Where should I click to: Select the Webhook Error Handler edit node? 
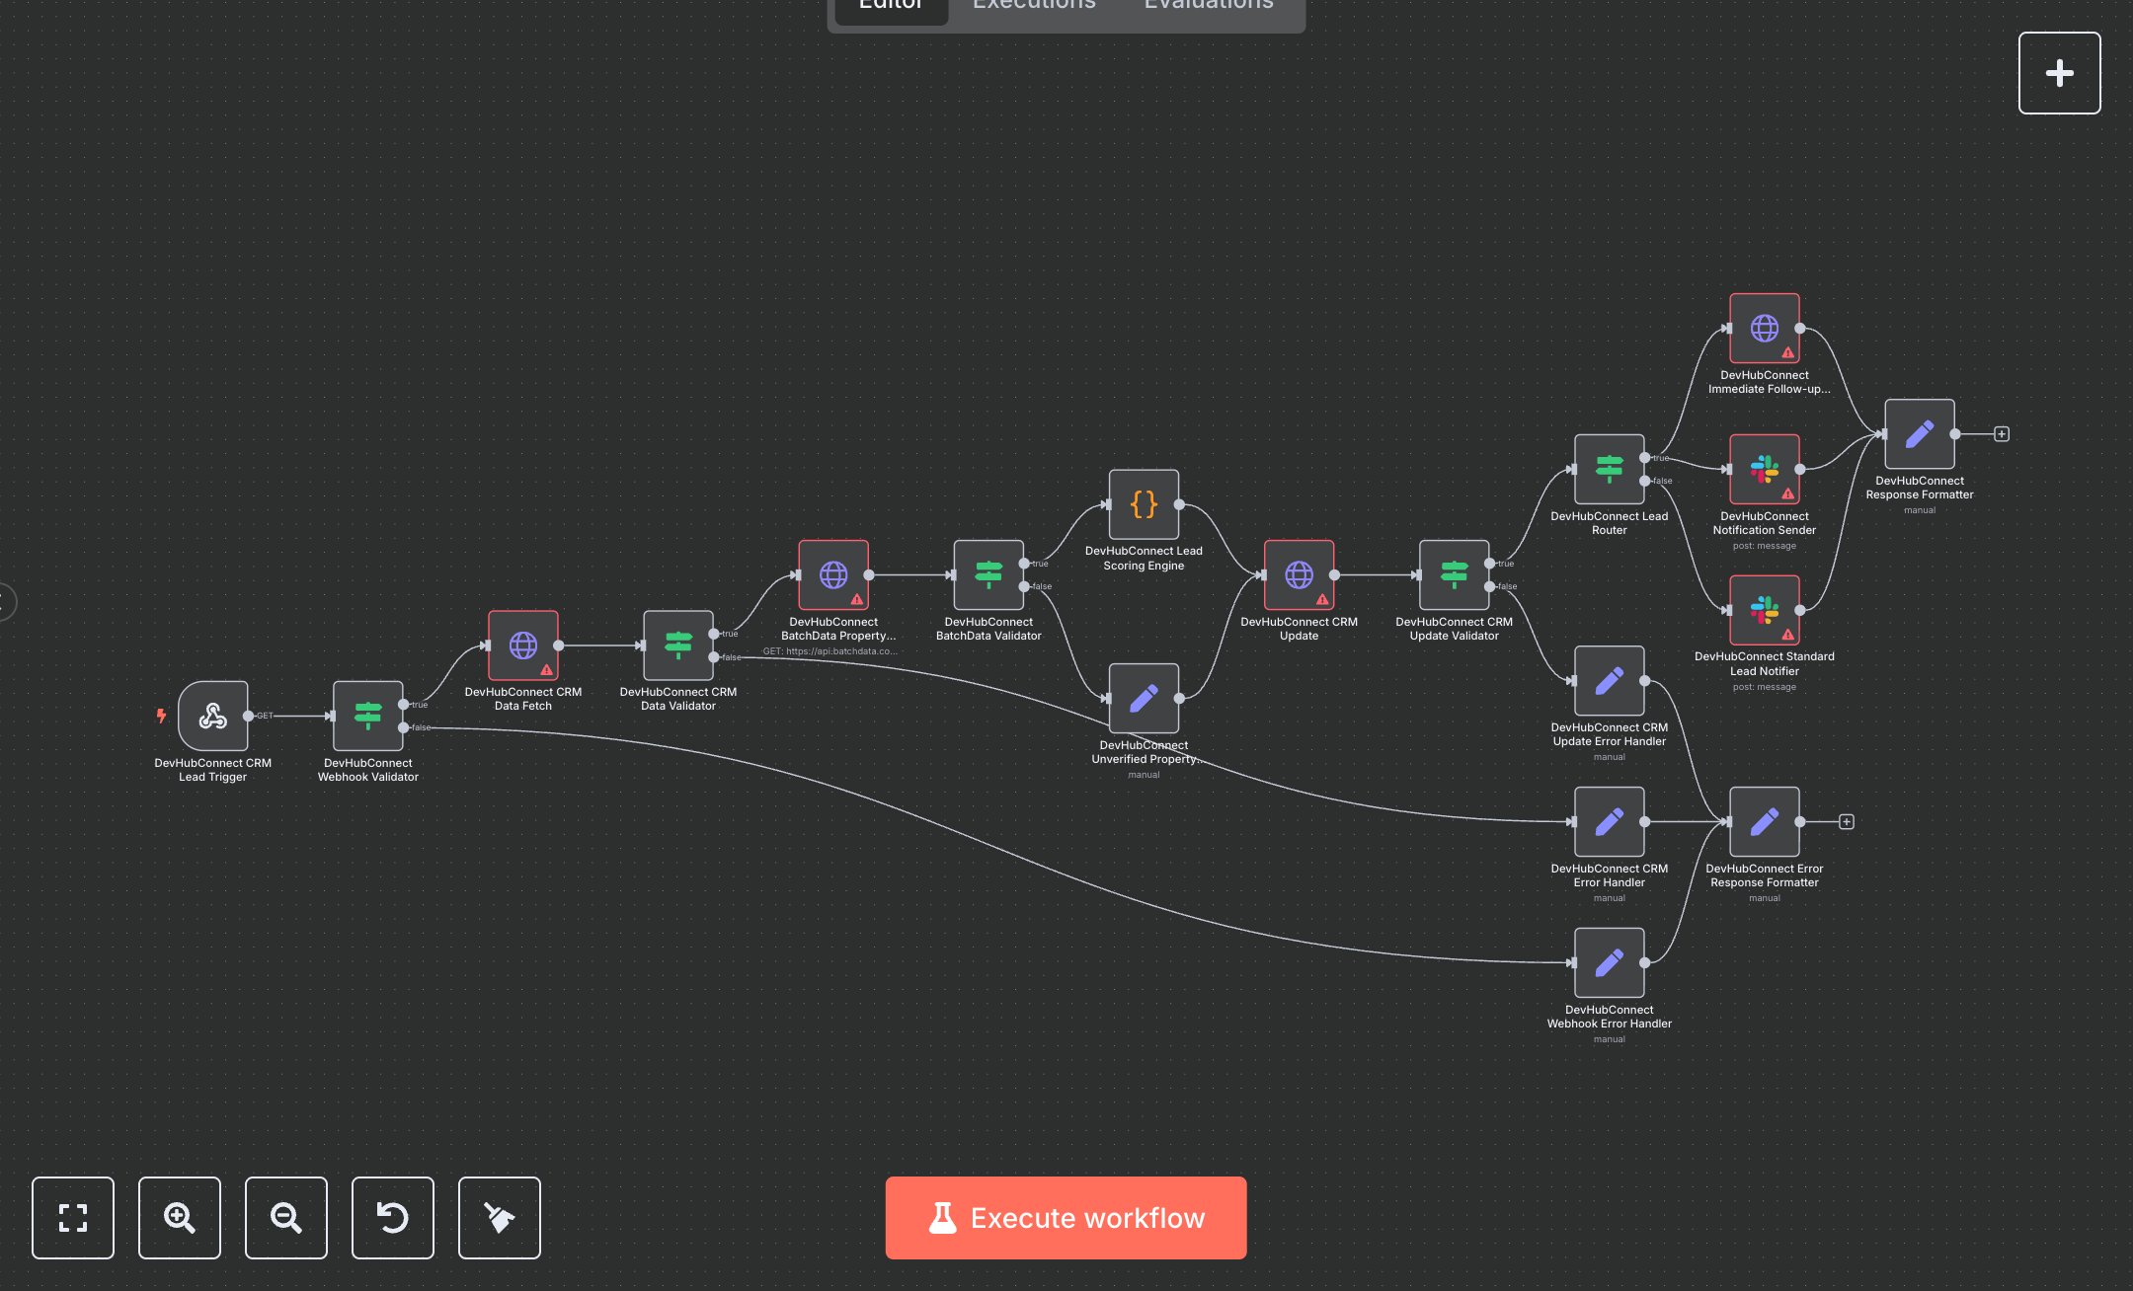pos(1609,962)
